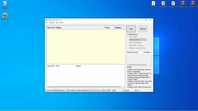
Task: Click notice line "4.Click "Start";"
Action: 133,79
